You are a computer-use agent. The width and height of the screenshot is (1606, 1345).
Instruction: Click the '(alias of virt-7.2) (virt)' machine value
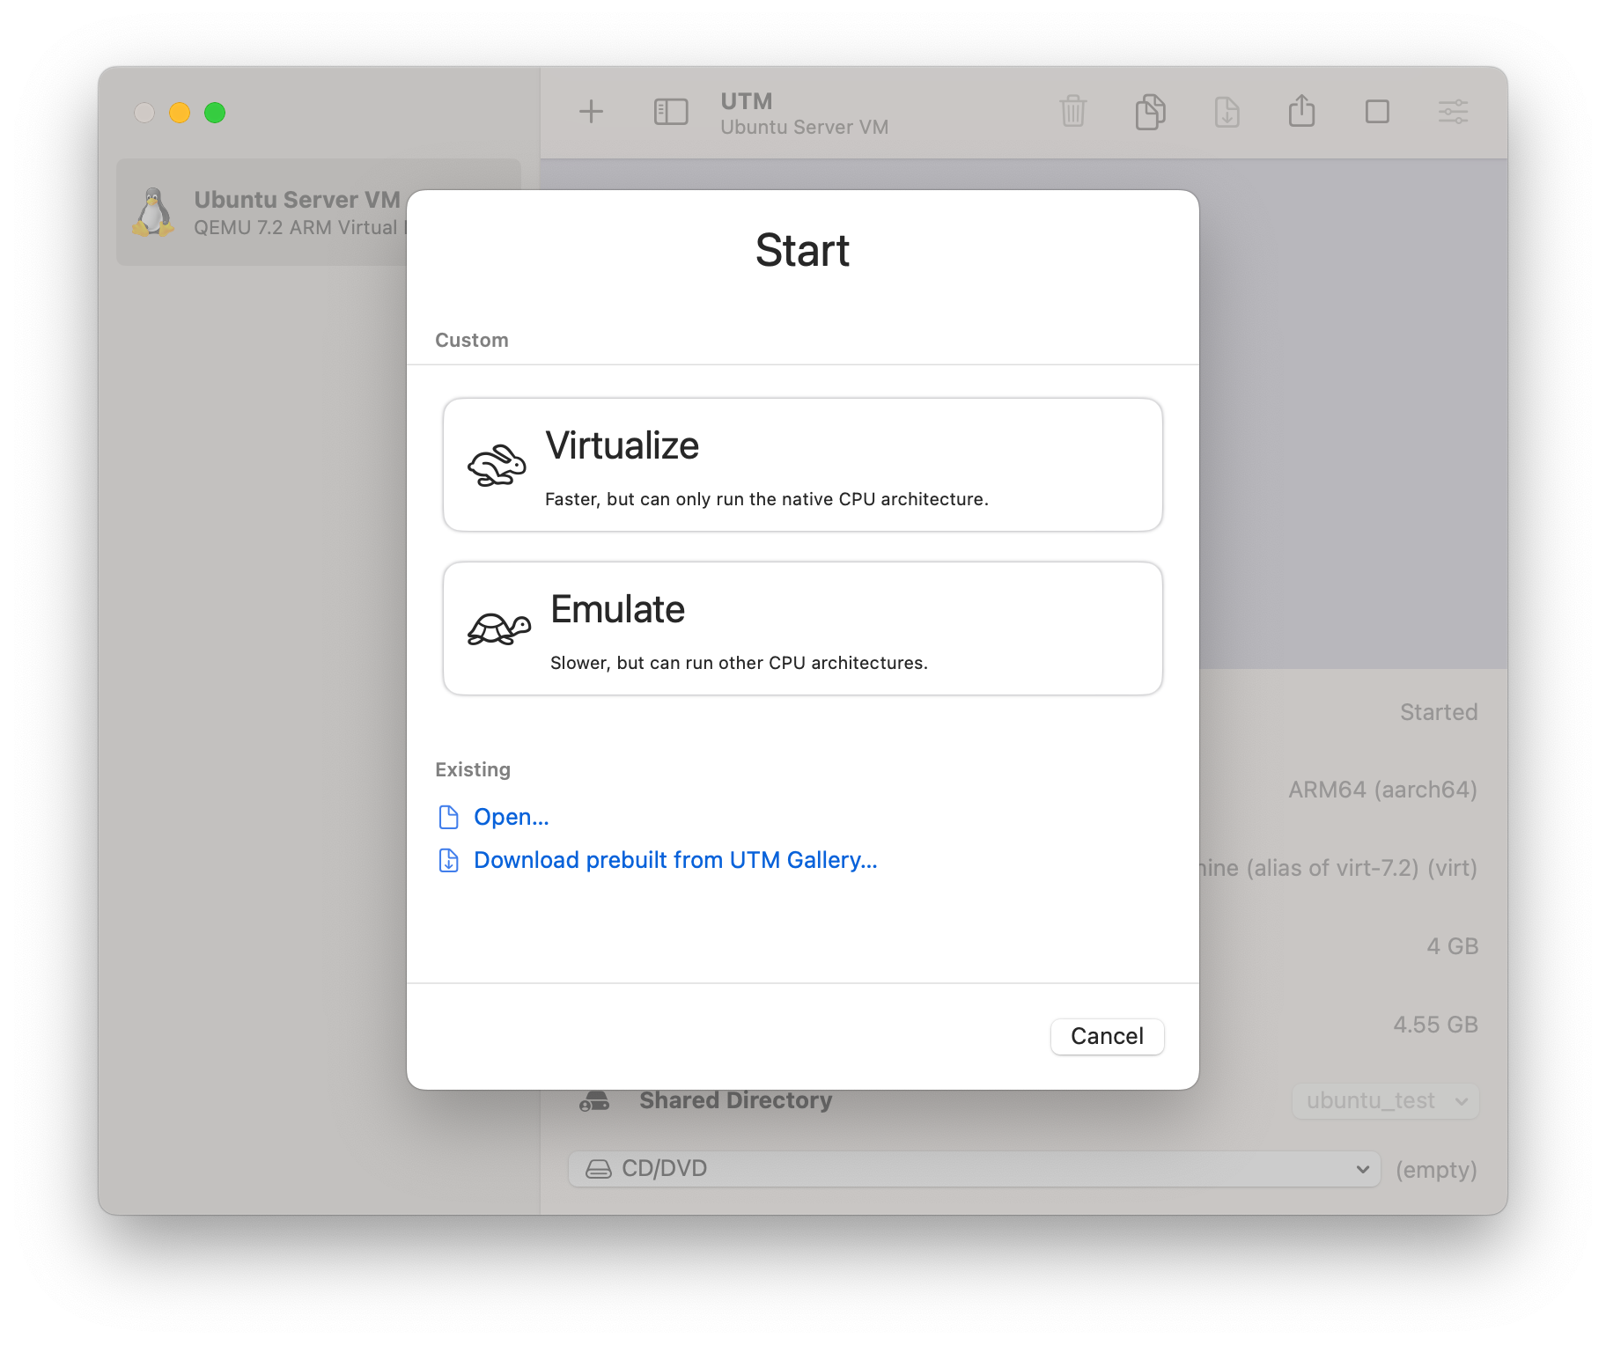click(x=1361, y=868)
